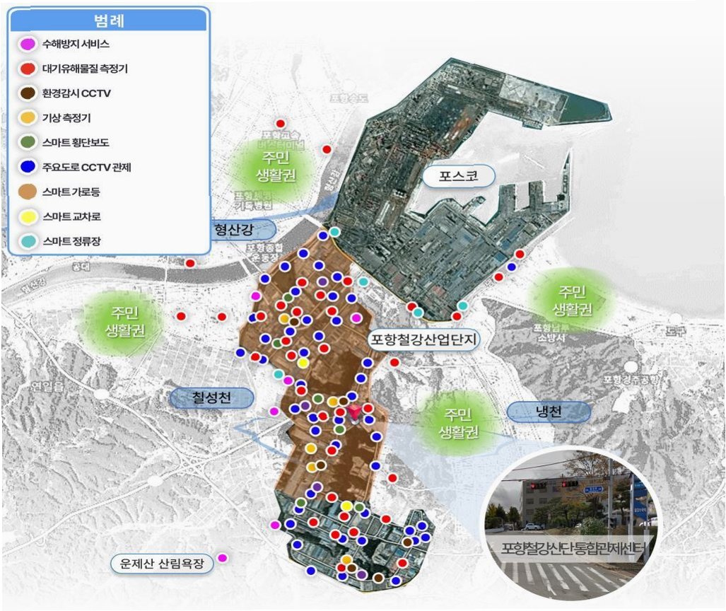Click the magenta 수해방지 서비스 legend dot
The height and width of the screenshot is (611, 726).
[28, 44]
